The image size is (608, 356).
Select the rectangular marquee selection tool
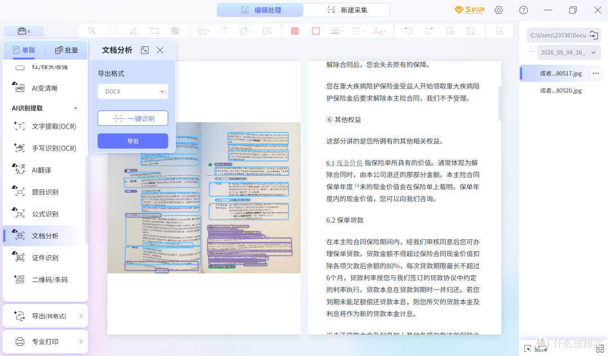click(113, 31)
